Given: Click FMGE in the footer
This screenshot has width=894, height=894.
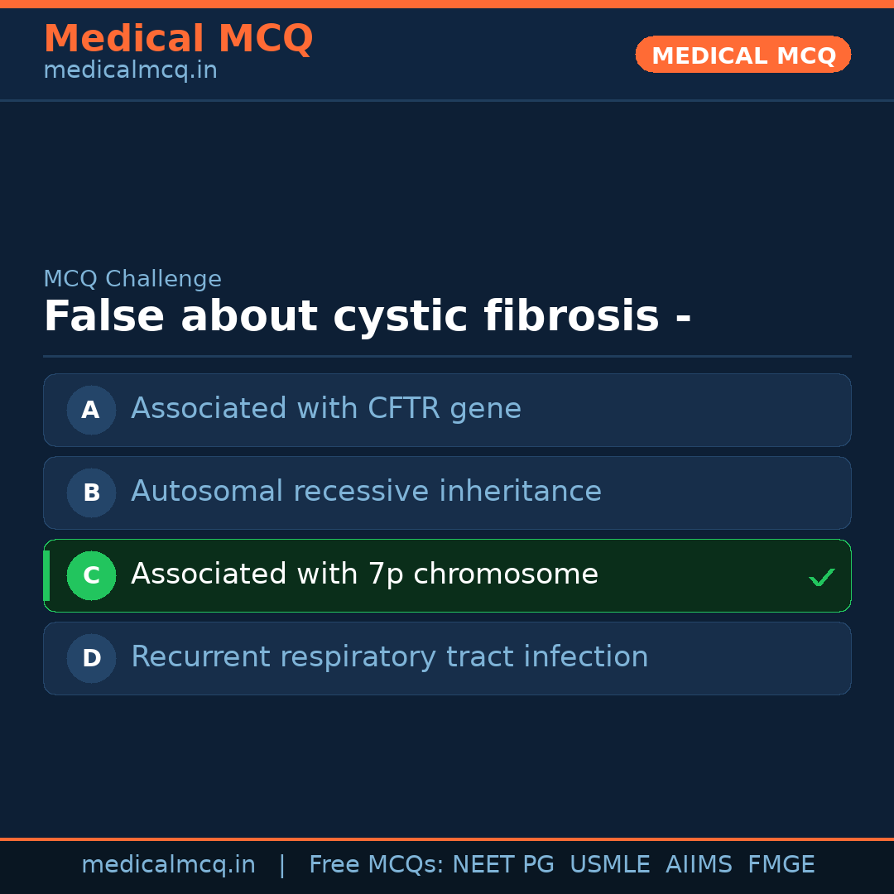Looking at the screenshot, I should point(781,865).
